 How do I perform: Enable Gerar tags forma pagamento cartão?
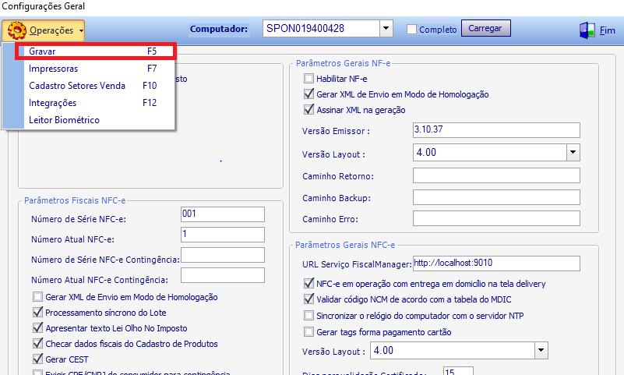tap(308, 331)
